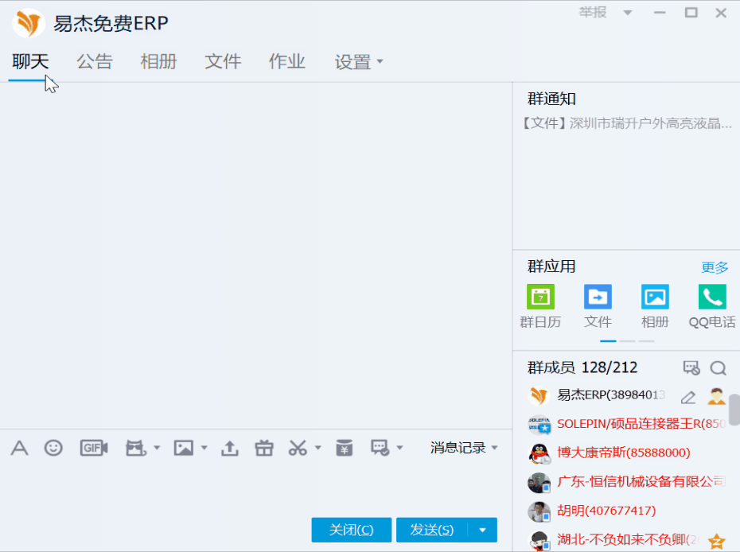Screen dimensions: 740x552
Task: Click the upload file icon
Action: (x=229, y=448)
